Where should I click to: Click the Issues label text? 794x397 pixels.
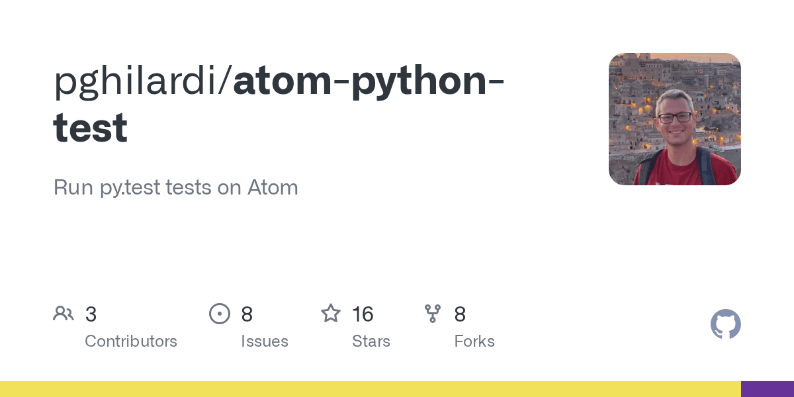[265, 341]
